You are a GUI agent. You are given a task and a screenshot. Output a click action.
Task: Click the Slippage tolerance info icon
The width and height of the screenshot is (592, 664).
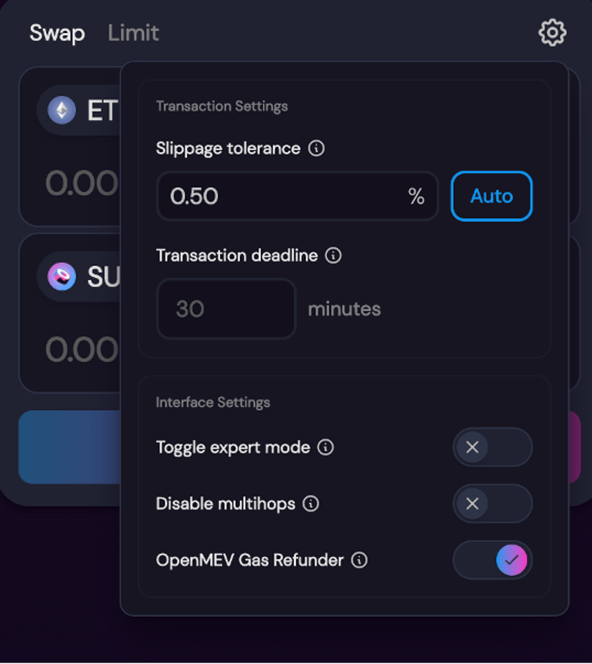pyautogui.click(x=316, y=148)
